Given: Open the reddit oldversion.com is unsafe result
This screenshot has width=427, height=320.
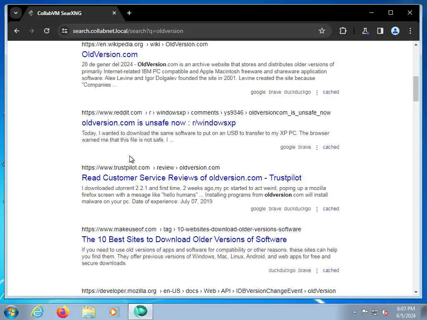Looking at the screenshot, I should 159,123.
